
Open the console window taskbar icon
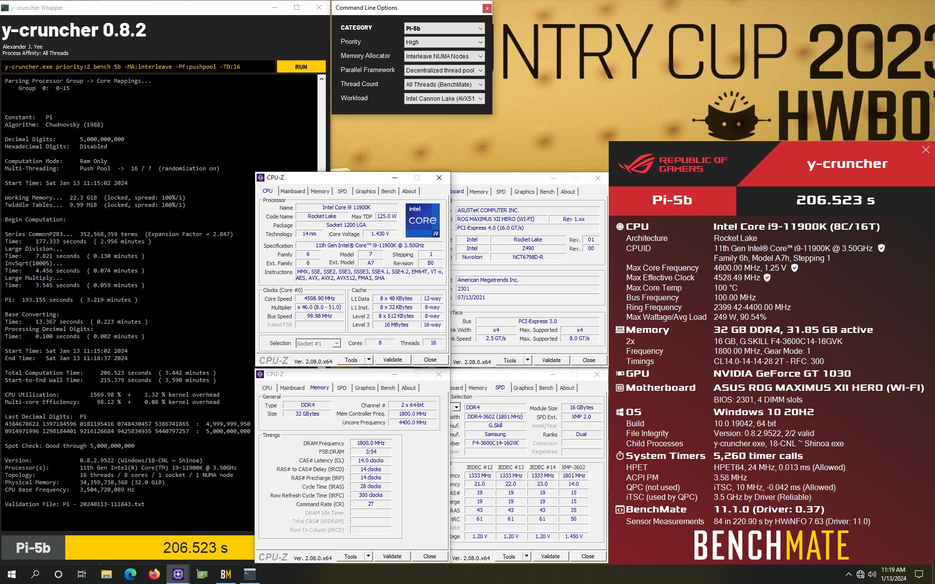249,574
